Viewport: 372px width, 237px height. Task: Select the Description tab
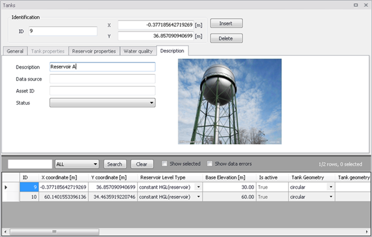point(172,51)
